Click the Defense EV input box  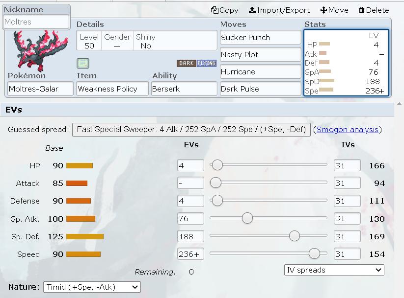(x=190, y=201)
